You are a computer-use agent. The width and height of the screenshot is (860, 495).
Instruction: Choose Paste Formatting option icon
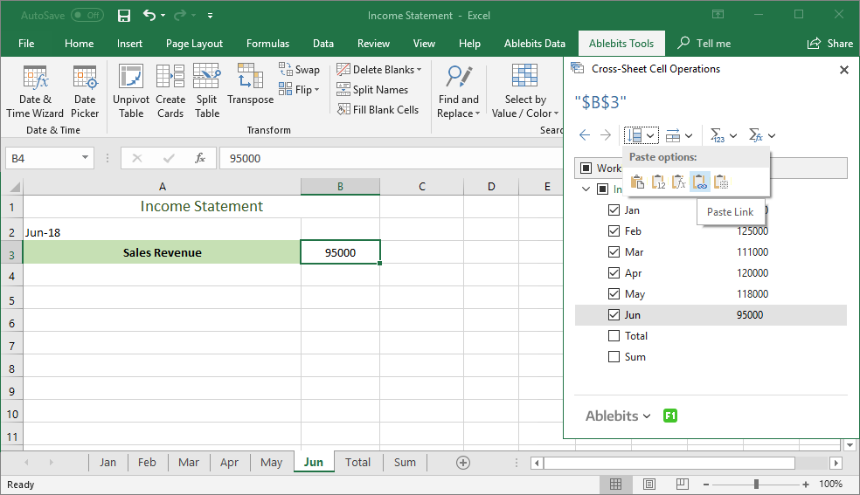click(721, 182)
